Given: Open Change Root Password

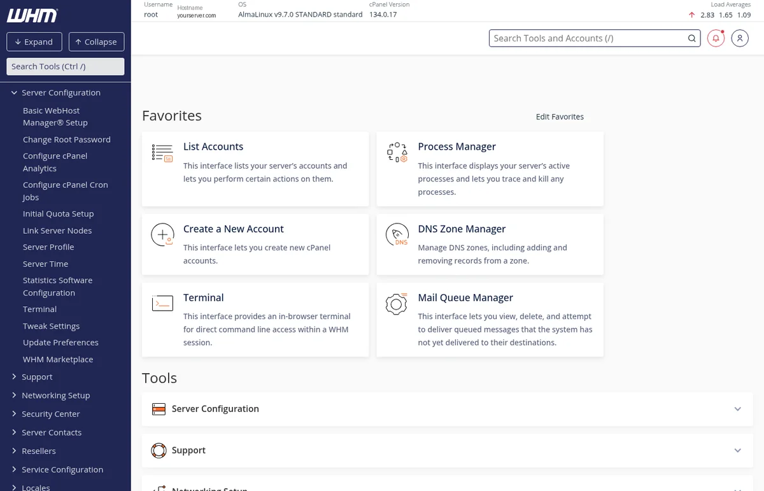Looking at the screenshot, I should click(67, 139).
